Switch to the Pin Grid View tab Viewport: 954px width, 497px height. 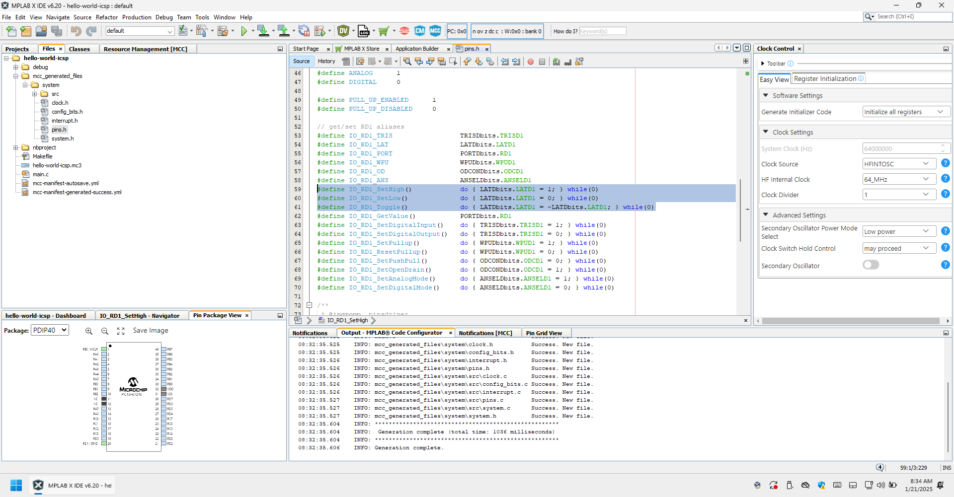point(544,333)
